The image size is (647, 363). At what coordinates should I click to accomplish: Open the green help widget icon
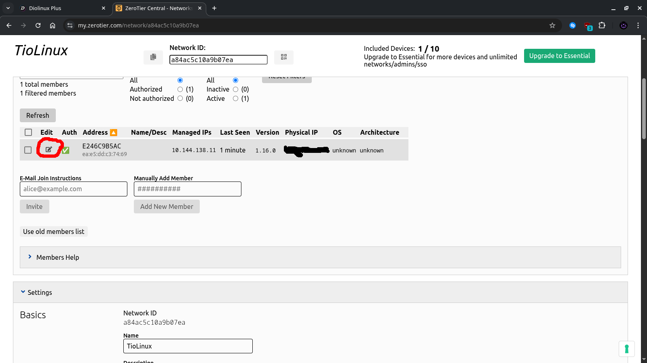[x=626, y=349]
